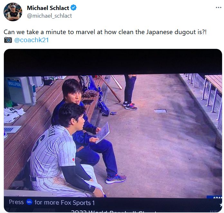This screenshot has height=213, width=224.
Task: Click the square floor drain cover in dugout
Action: point(160,111)
